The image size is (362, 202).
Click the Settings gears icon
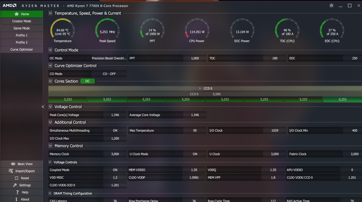click(x=15, y=185)
